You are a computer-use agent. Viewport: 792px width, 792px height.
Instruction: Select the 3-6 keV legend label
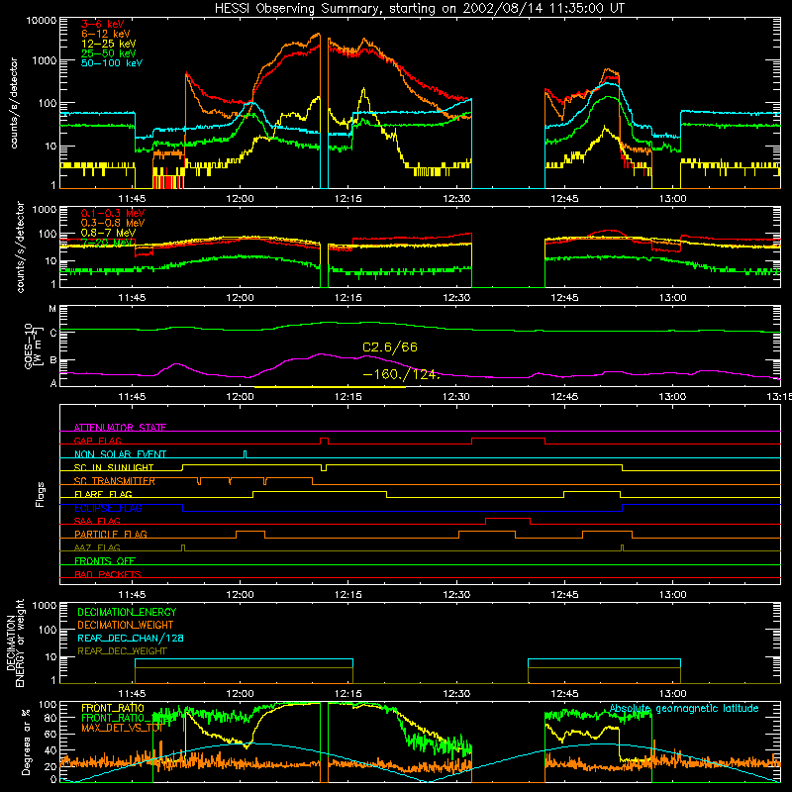click(102, 24)
